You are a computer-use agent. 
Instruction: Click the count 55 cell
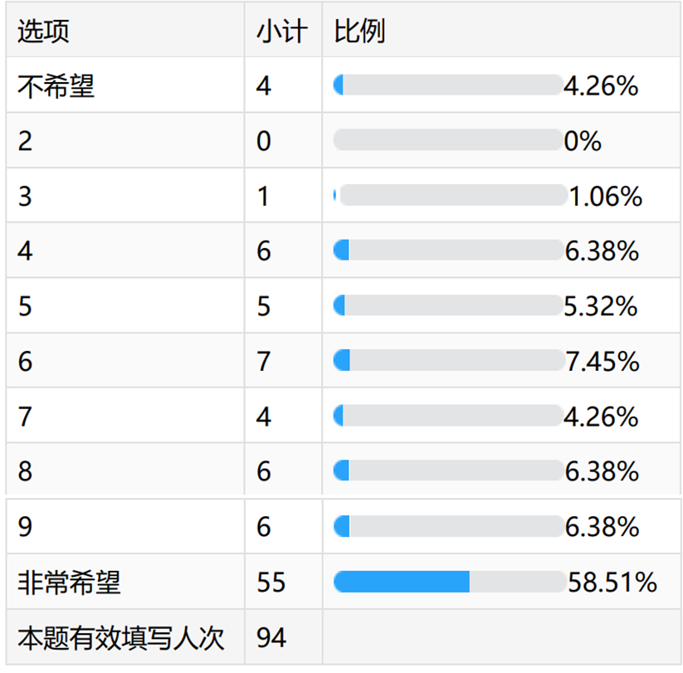[271, 582]
